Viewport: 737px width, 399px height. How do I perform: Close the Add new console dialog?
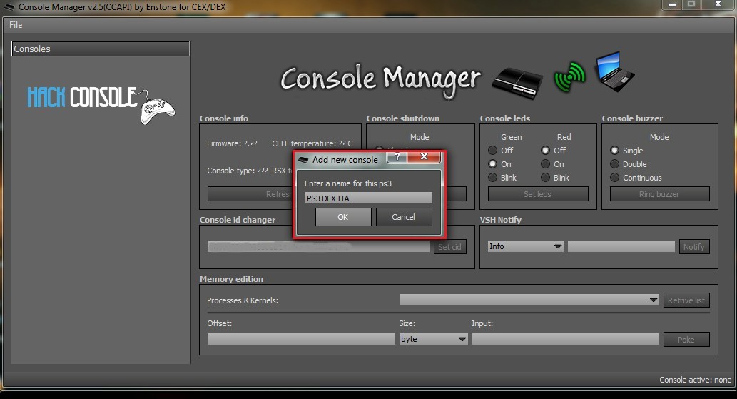424,156
